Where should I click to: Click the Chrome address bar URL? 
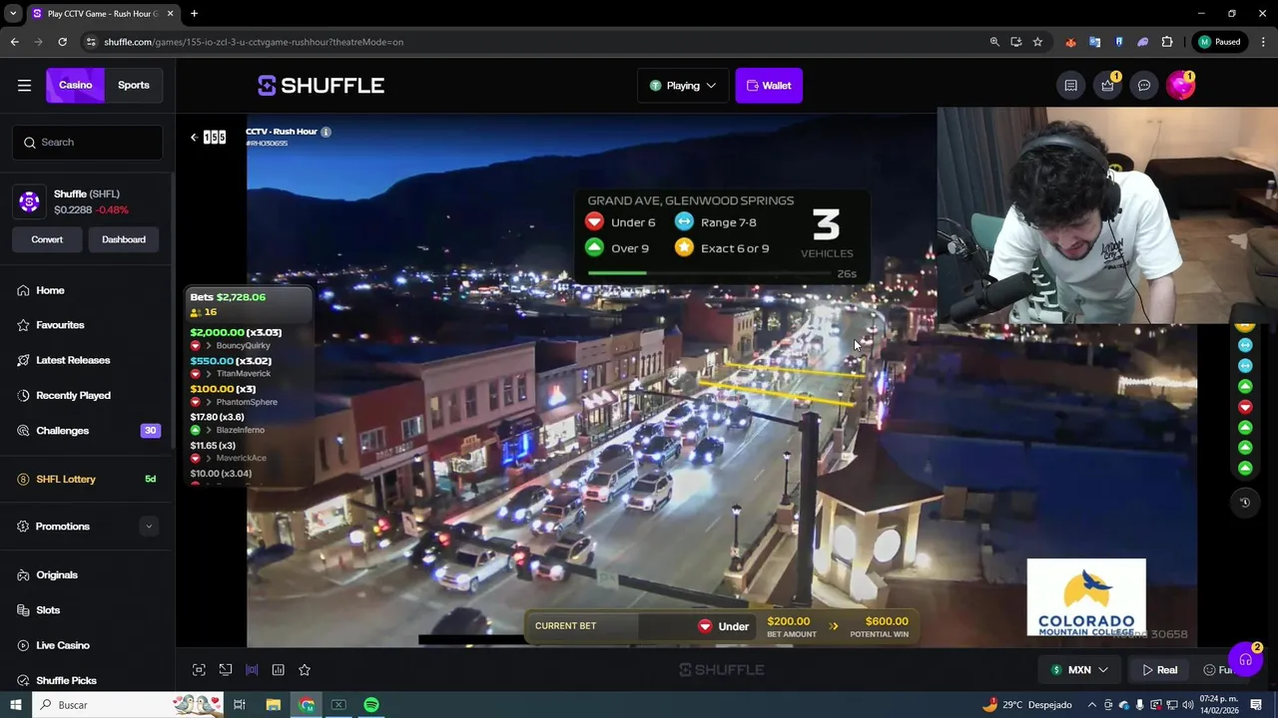click(254, 42)
